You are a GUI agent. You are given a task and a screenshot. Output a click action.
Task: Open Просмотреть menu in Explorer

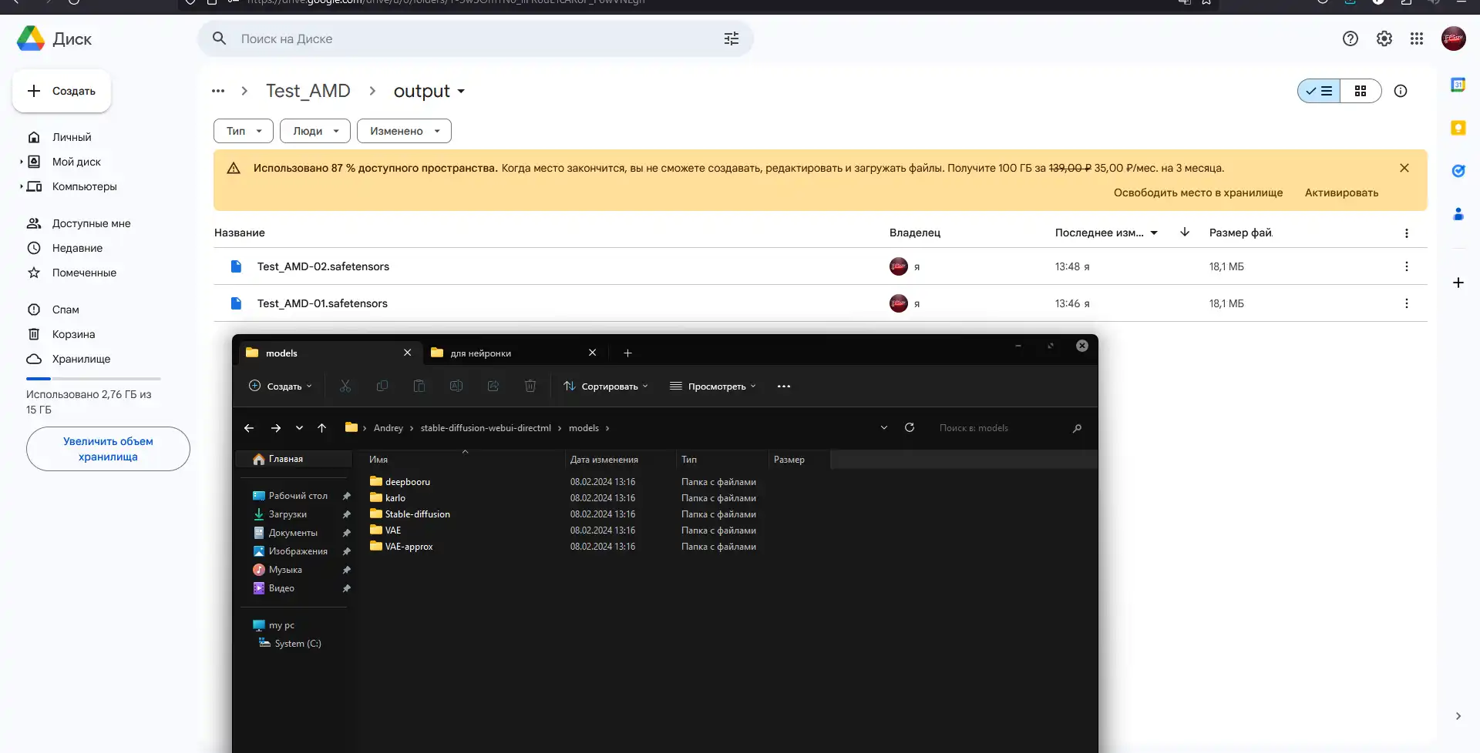[713, 386]
